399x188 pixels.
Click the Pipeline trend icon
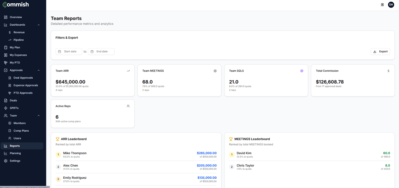[10, 40]
